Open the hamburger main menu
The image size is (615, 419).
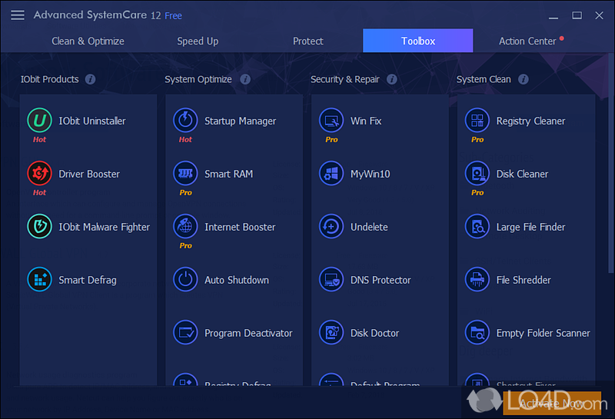pos(18,15)
